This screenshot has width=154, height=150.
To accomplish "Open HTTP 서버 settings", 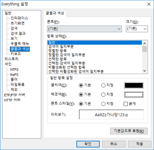I will tap(12, 100).
